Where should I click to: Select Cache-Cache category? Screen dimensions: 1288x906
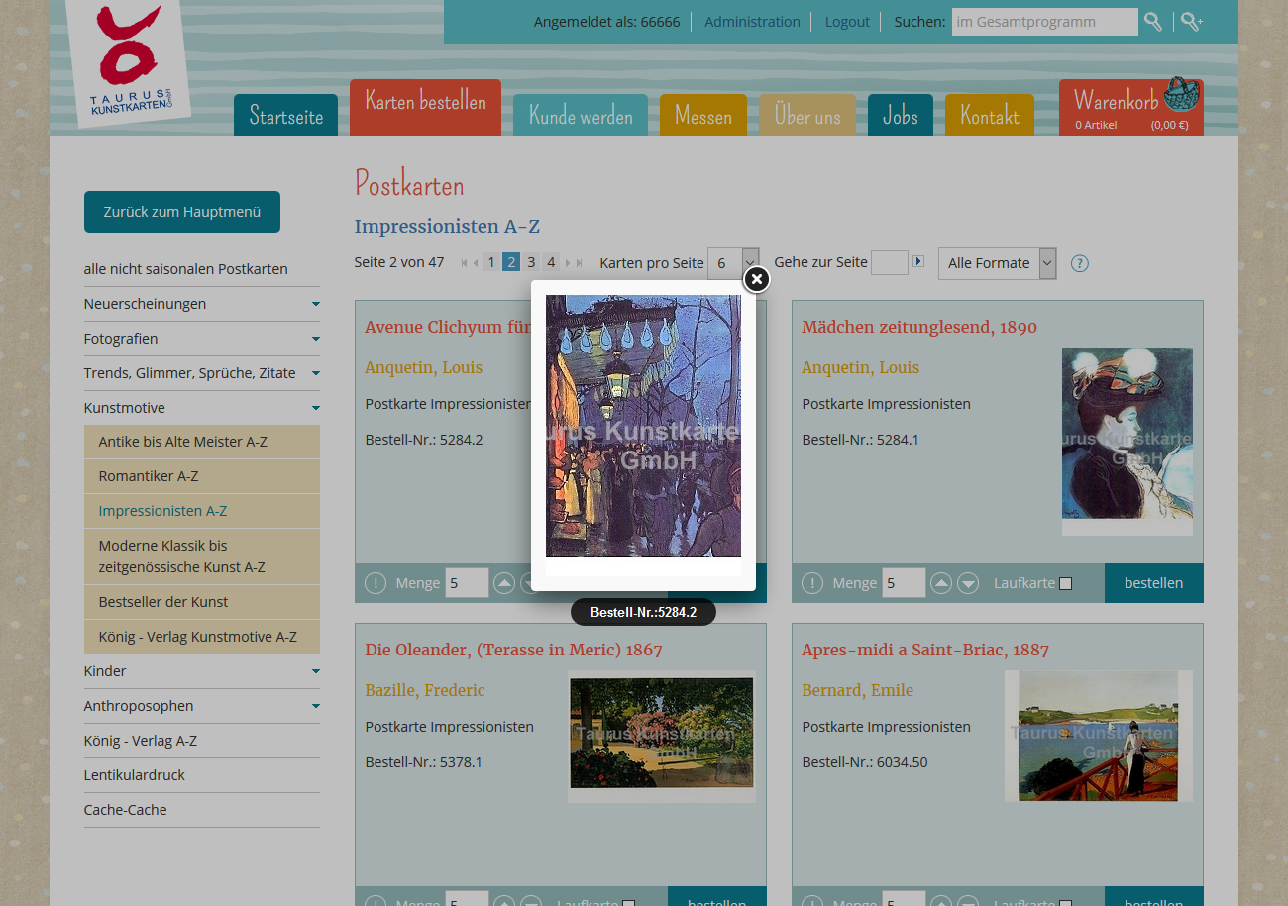tap(126, 810)
